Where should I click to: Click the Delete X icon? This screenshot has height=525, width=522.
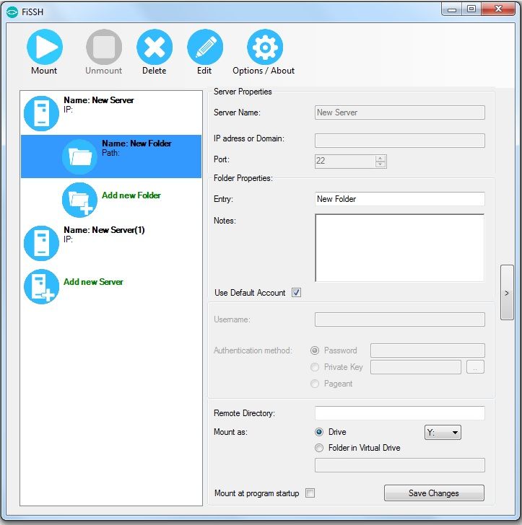click(154, 48)
